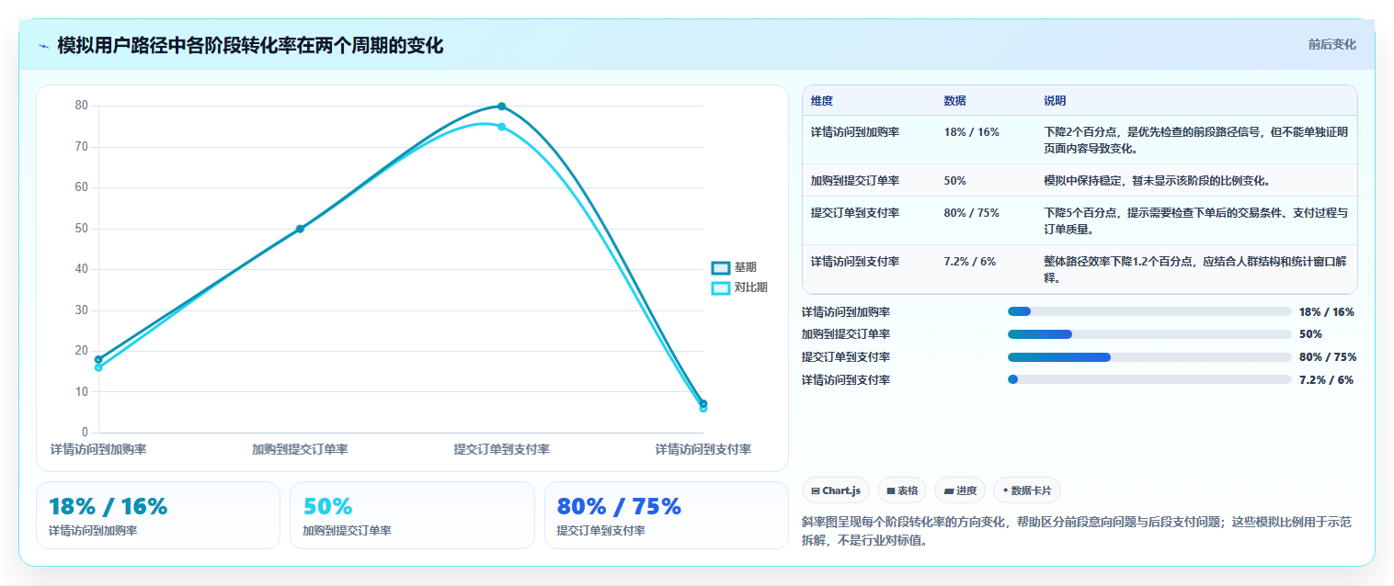Click the 数据卡片 tag icon
This screenshot has width=1394, height=586.
pos(1005,491)
